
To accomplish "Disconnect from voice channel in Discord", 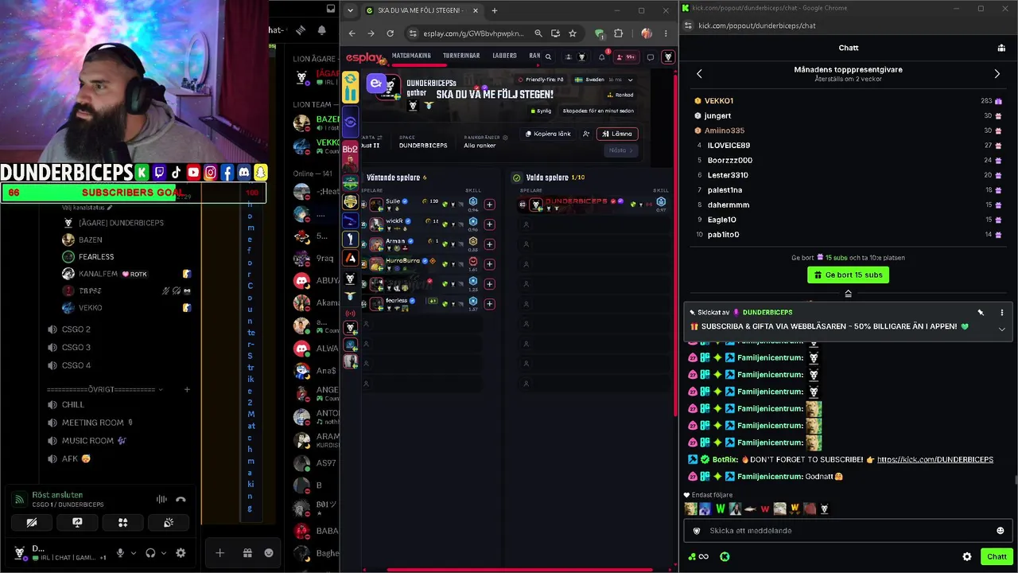I will tap(181, 500).
